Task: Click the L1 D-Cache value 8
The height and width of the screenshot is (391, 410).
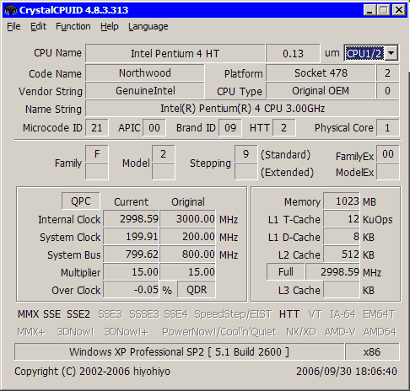Action: (x=342, y=237)
